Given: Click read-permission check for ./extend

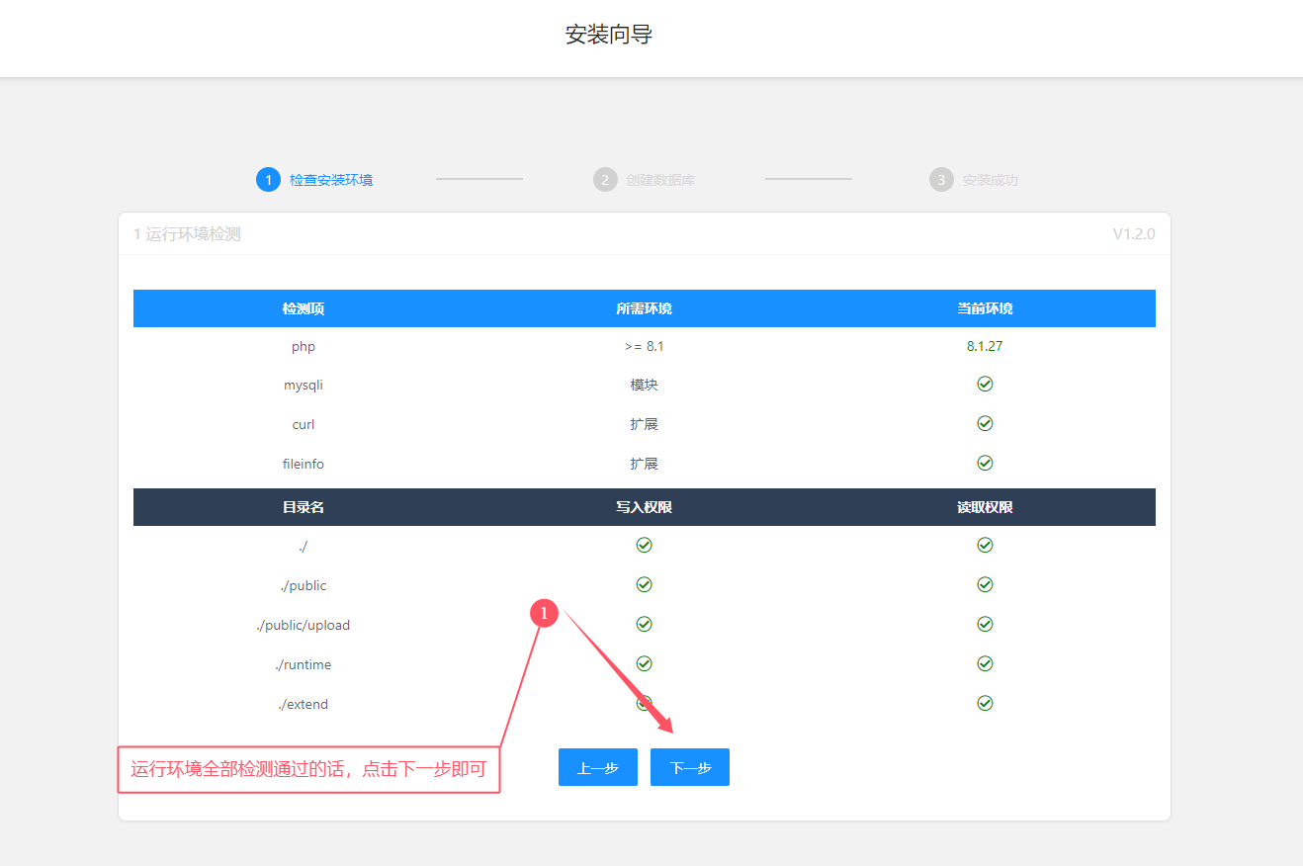Looking at the screenshot, I should (x=985, y=703).
